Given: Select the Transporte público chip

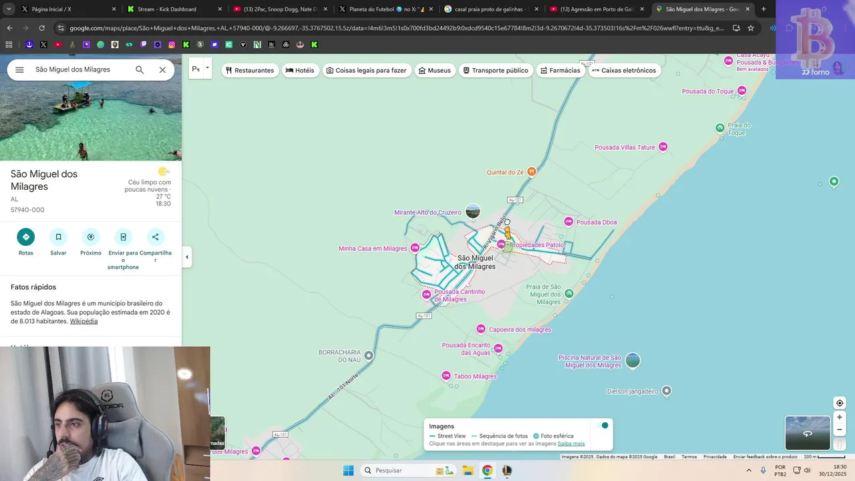Looking at the screenshot, I should [496, 70].
